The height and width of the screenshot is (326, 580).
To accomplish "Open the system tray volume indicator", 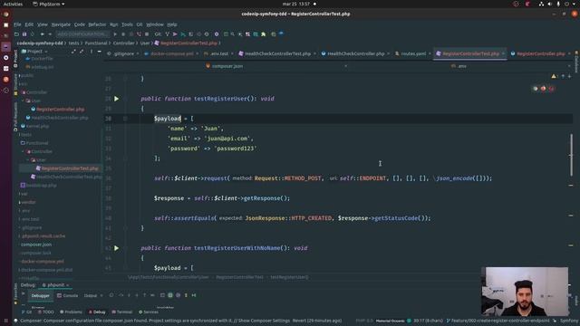I will (550, 4).
